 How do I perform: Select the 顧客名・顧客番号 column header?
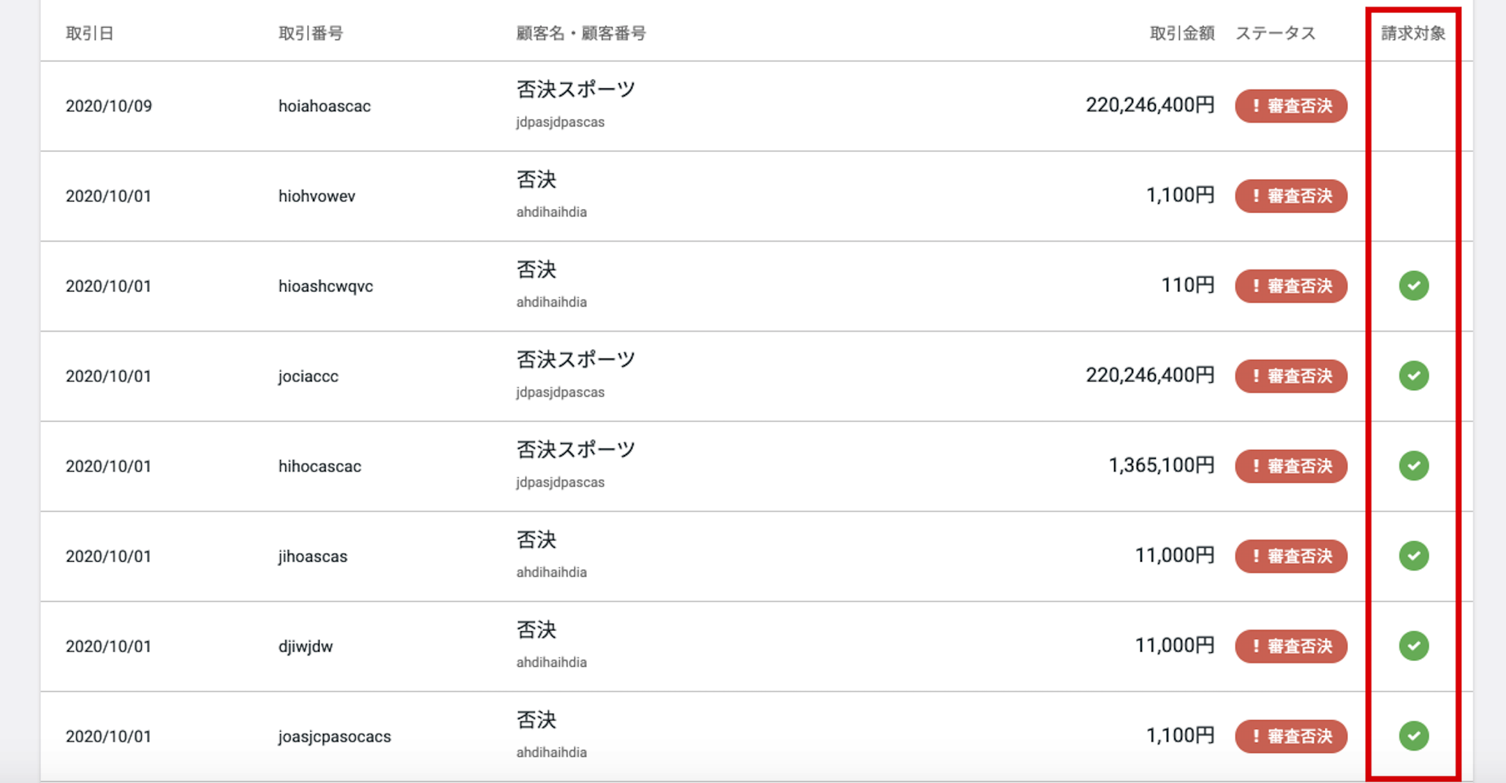click(x=580, y=34)
